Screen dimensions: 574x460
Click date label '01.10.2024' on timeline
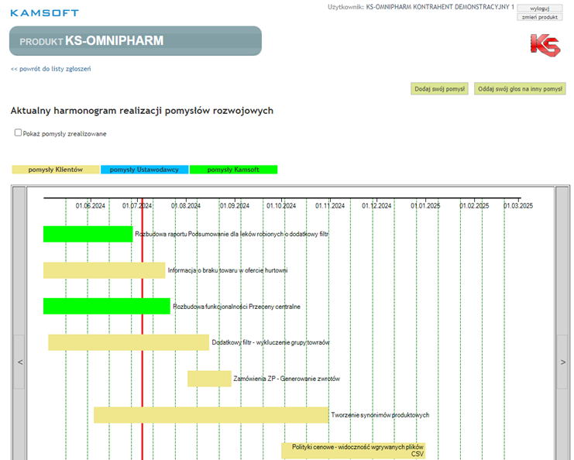281,206
